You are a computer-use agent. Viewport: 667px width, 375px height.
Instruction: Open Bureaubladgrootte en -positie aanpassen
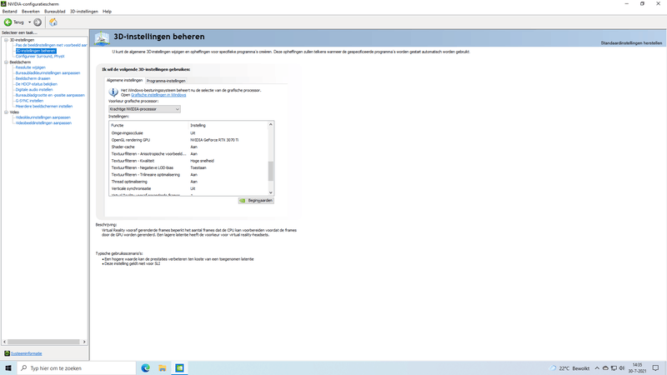50,95
